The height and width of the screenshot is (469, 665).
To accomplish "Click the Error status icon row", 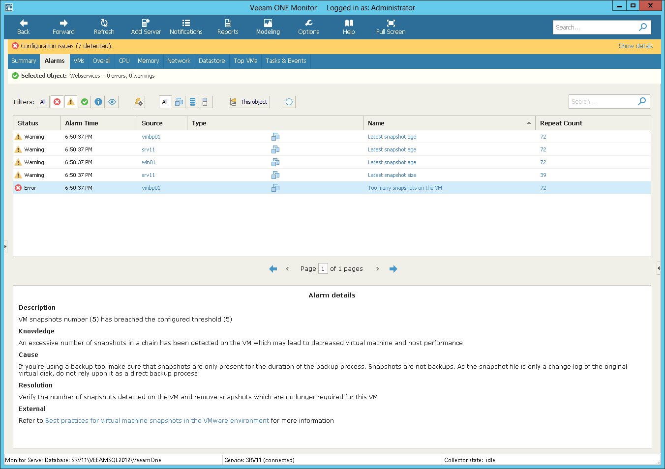I will [x=18, y=188].
